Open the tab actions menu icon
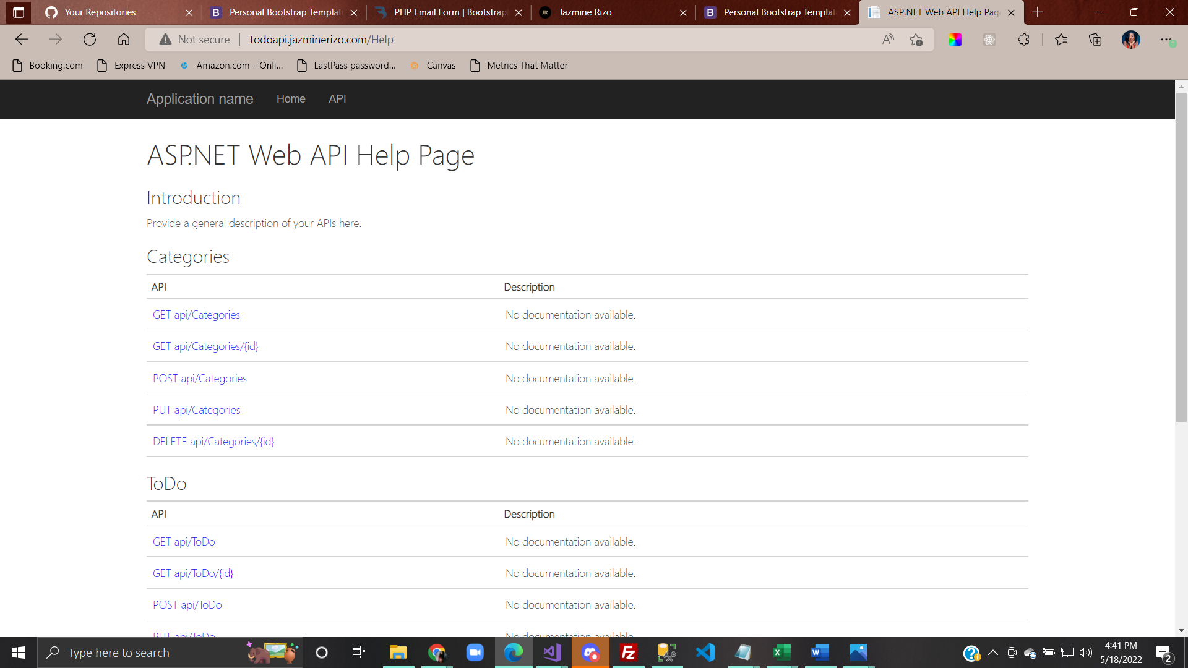1188x668 pixels. (x=18, y=12)
